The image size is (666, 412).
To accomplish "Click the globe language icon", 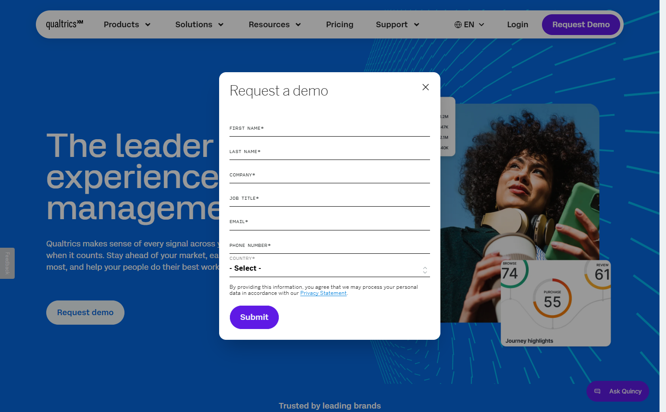I will 458,25.
